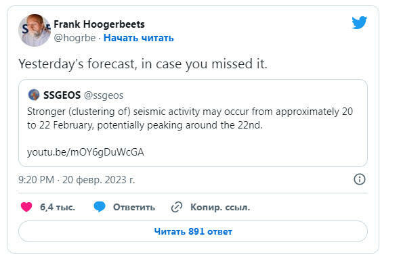The height and width of the screenshot is (259, 401).
Task: Click the blue reply speech bubble icon
Action: (x=100, y=207)
